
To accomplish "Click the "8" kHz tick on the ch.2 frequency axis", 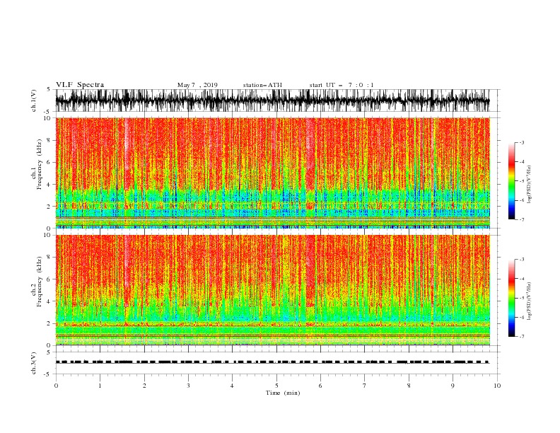I will [50, 258].
